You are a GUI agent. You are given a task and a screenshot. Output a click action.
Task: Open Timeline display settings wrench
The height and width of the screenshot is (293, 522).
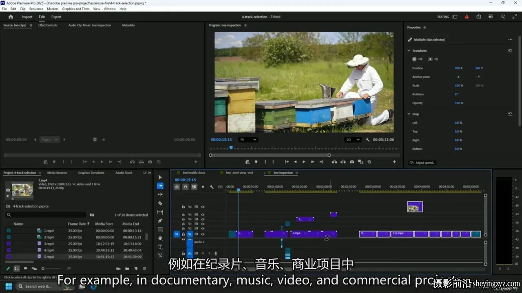click(x=212, y=187)
